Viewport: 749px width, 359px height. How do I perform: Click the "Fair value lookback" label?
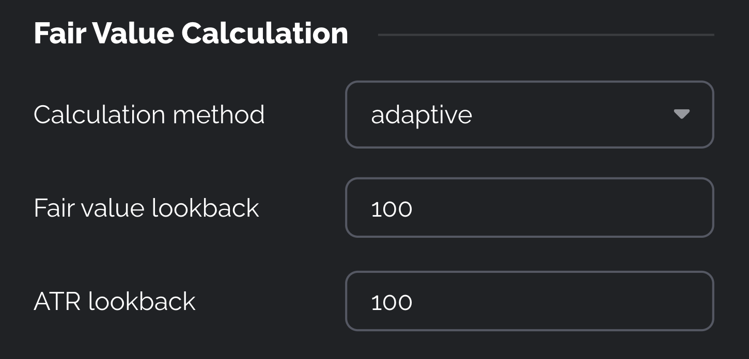point(146,208)
